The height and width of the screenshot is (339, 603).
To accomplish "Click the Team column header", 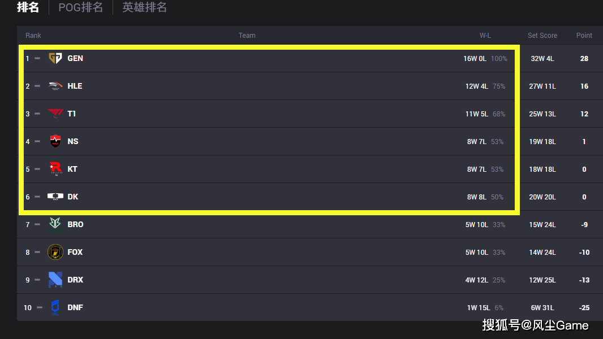I will (x=247, y=36).
